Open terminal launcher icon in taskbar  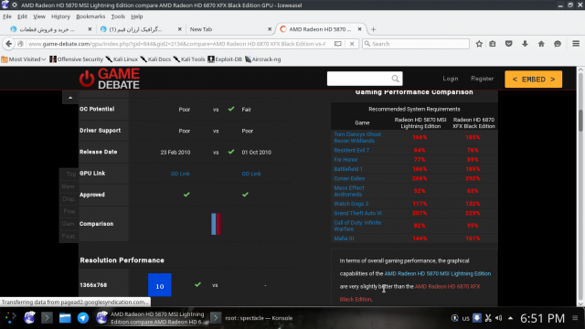pos(47,318)
